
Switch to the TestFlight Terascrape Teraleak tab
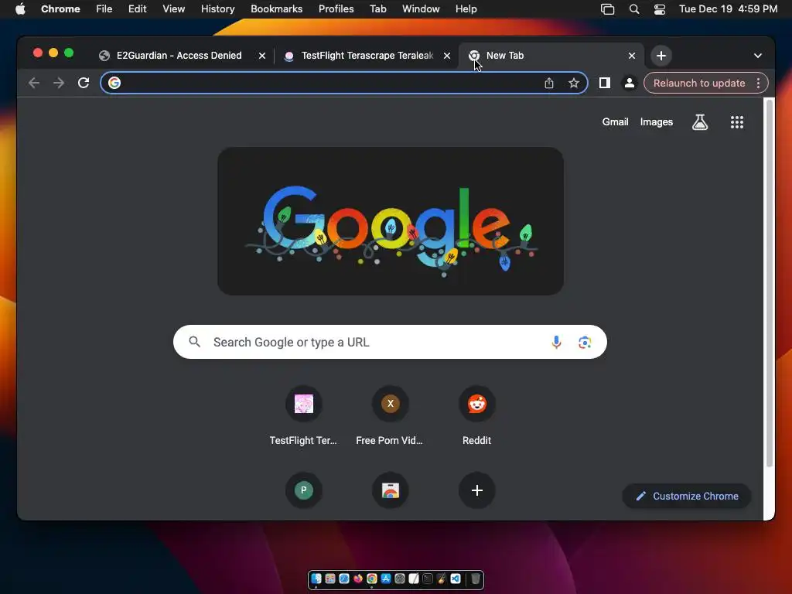point(367,56)
